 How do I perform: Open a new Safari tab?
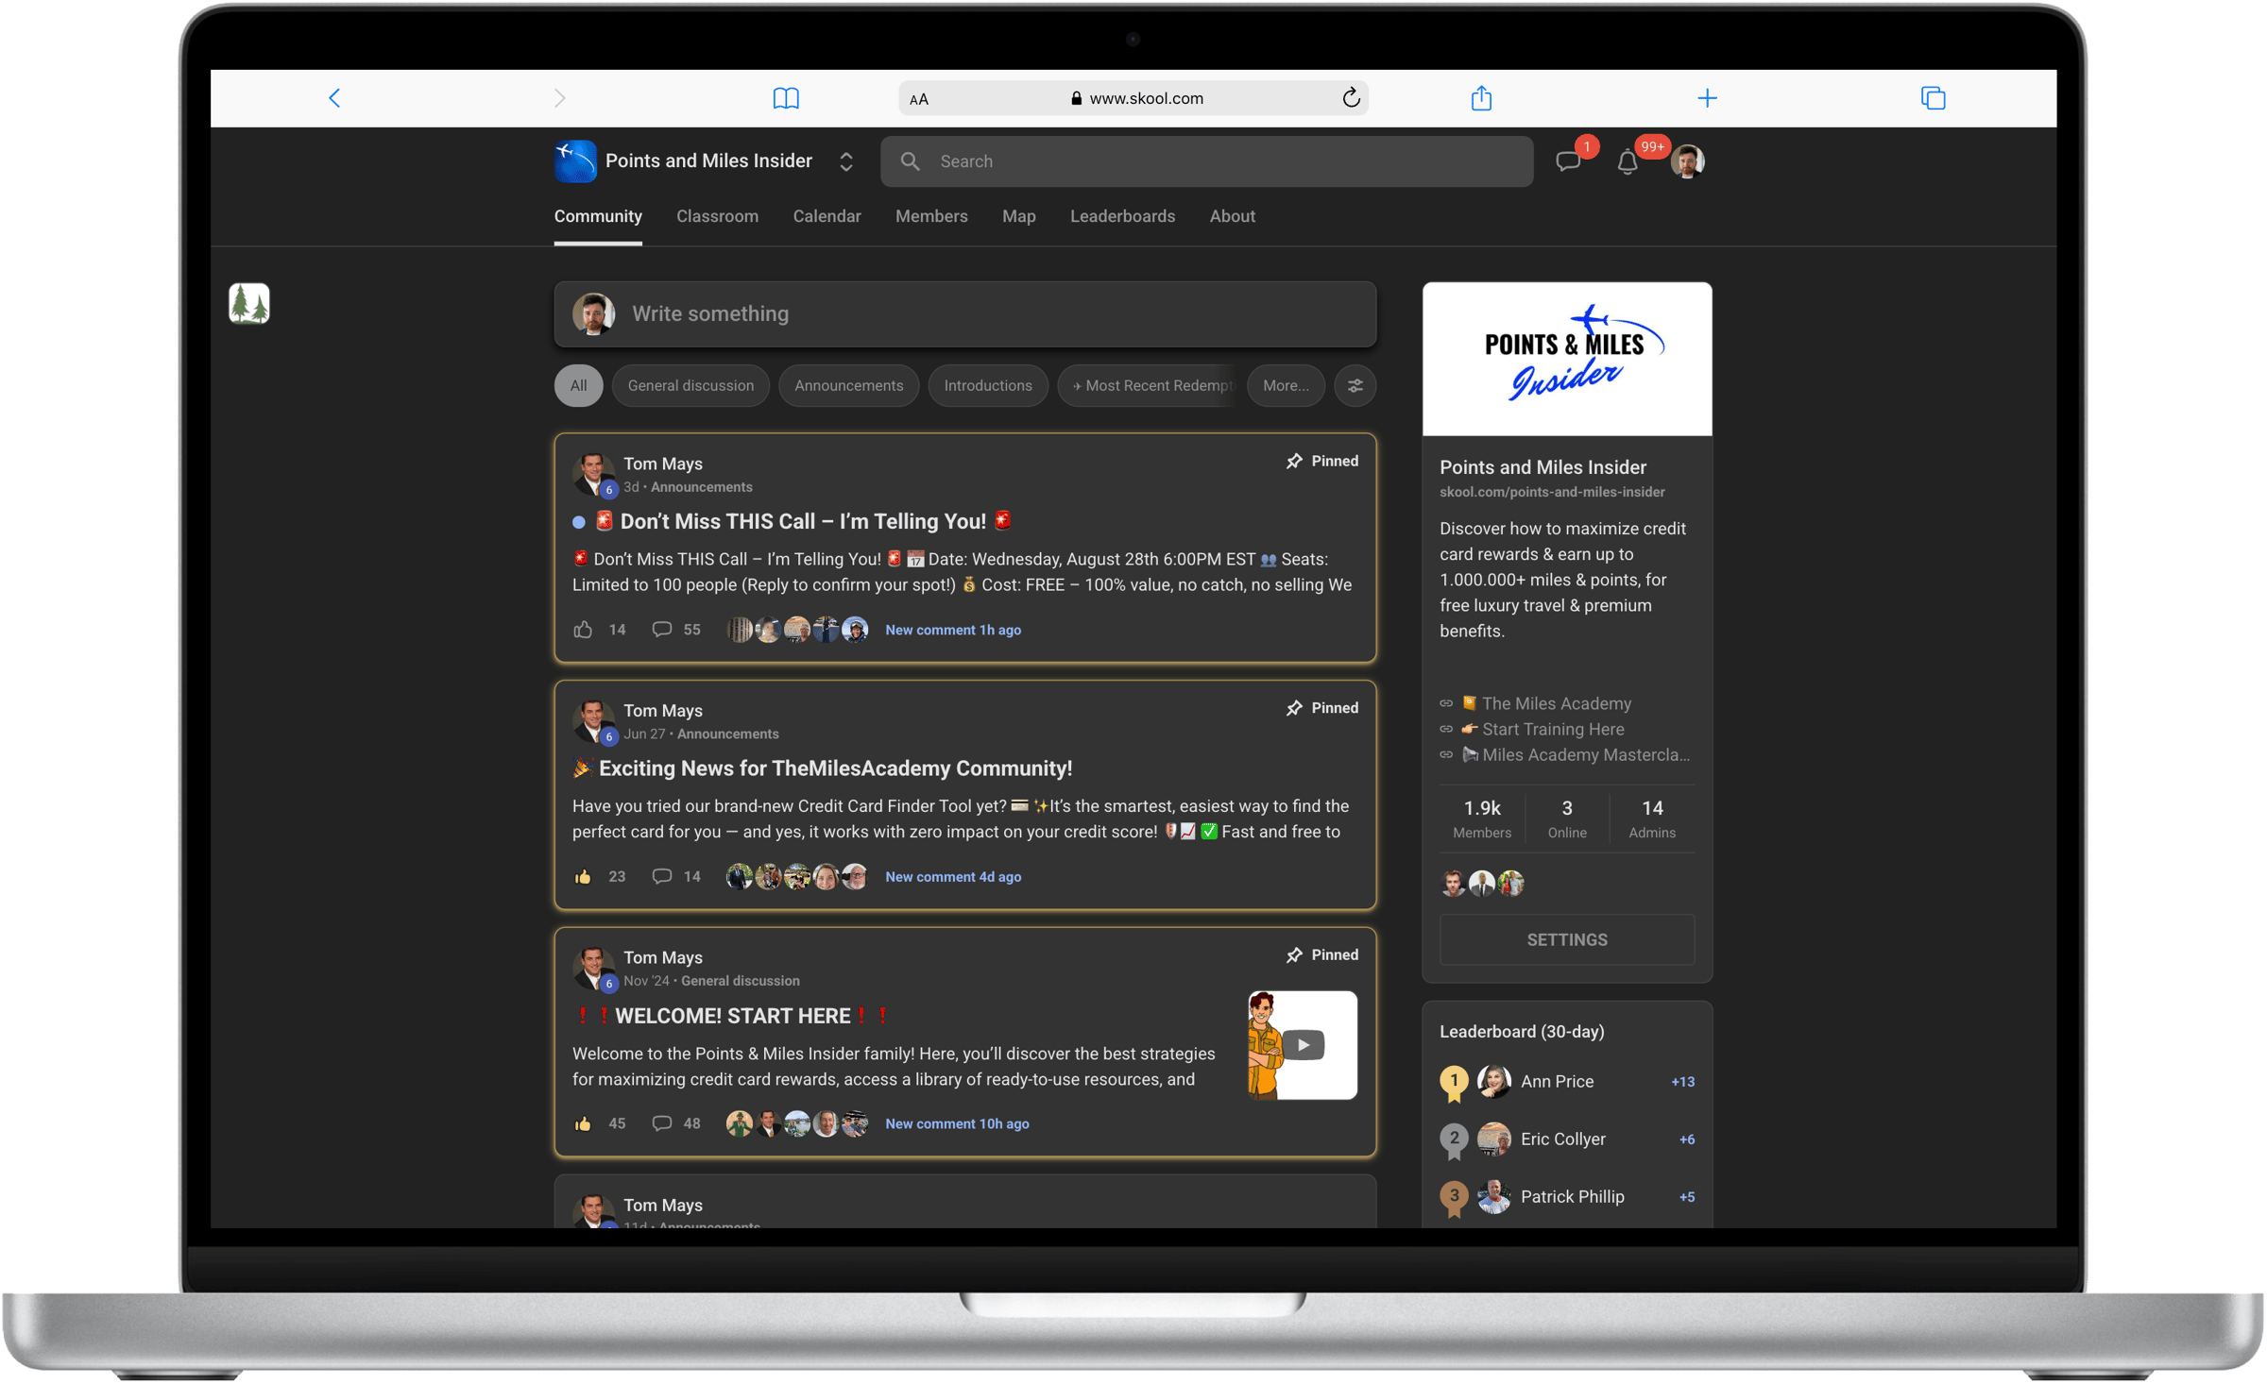click(x=1707, y=98)
